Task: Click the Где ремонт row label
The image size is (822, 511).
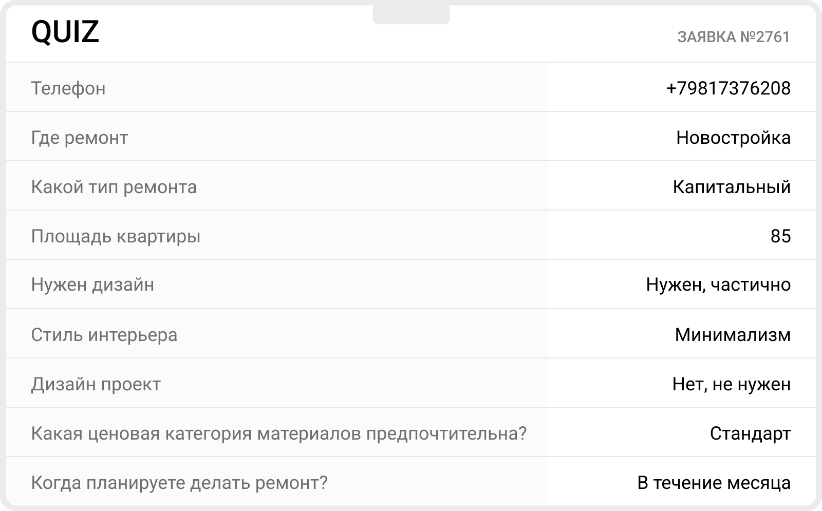Action: 80,138
